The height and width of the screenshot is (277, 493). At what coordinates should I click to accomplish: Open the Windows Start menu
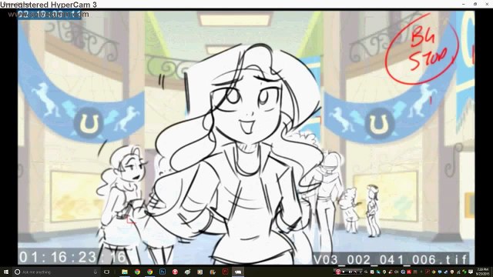(x=6, y=272)
